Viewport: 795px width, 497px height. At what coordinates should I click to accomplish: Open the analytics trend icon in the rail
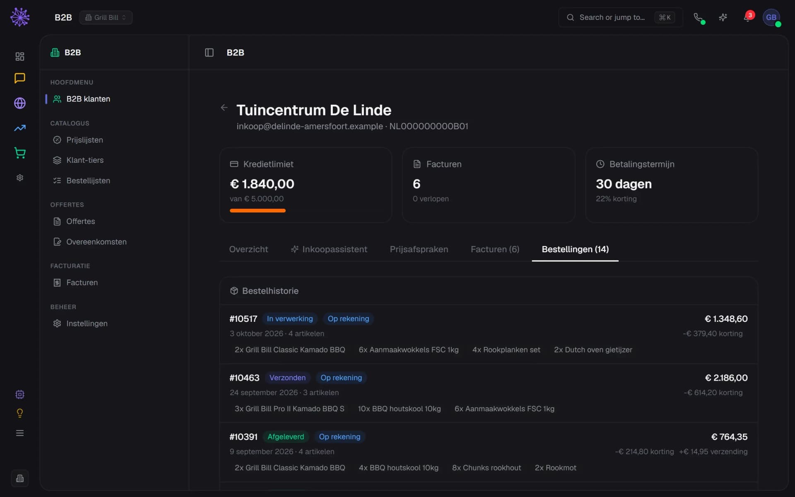point(20,128)
